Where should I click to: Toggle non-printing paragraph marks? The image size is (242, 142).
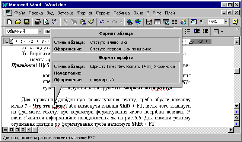(202, 22)
